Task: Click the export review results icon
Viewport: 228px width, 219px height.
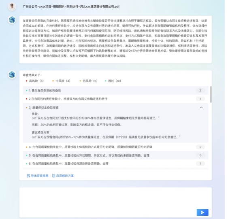Action: (x=28, y=176)
